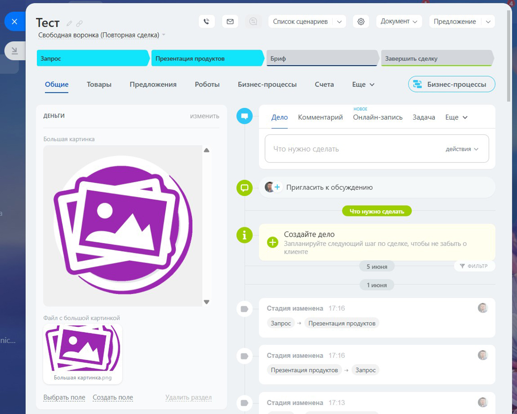Click the info icon on timeline
Image resolution: width=517 pixels, height=414 pixels.
[x=244, y=235]
